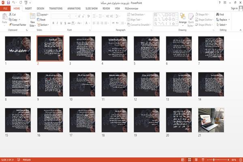Image resolution: width=243 pixels, height=162 pixels.
Task: Open the Section dropdown menu
Action: pyautogui.click(x=43, y=25)
